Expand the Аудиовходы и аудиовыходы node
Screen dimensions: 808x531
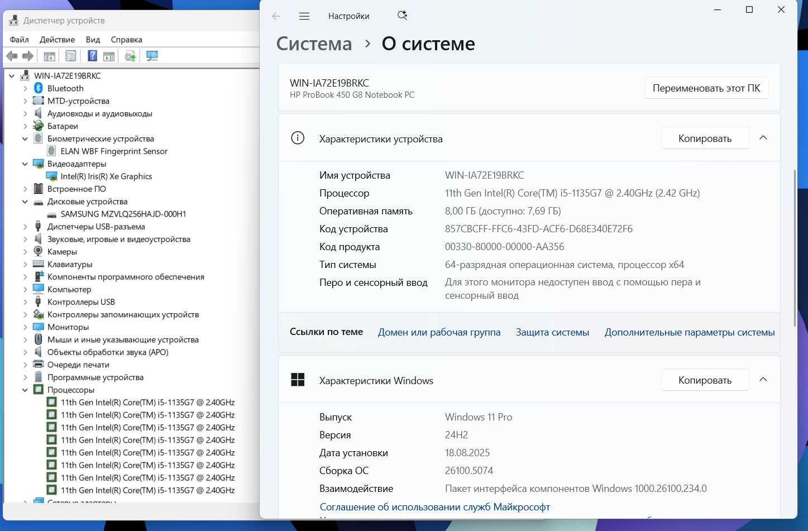(25, 113)
